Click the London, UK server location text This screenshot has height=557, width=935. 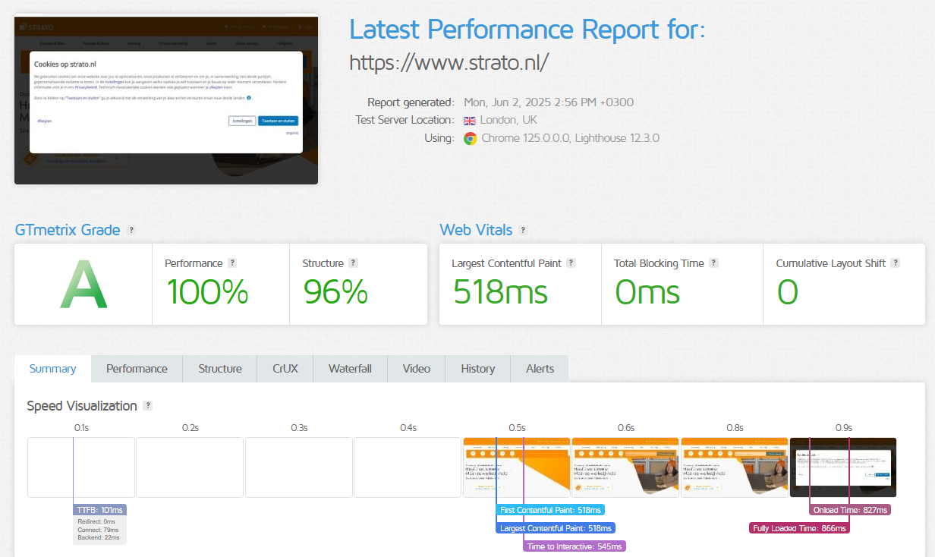pos(509,121)
